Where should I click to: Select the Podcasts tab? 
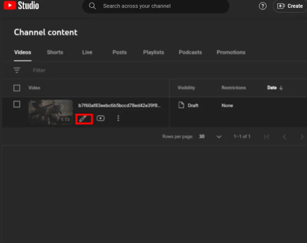(190, 52)
